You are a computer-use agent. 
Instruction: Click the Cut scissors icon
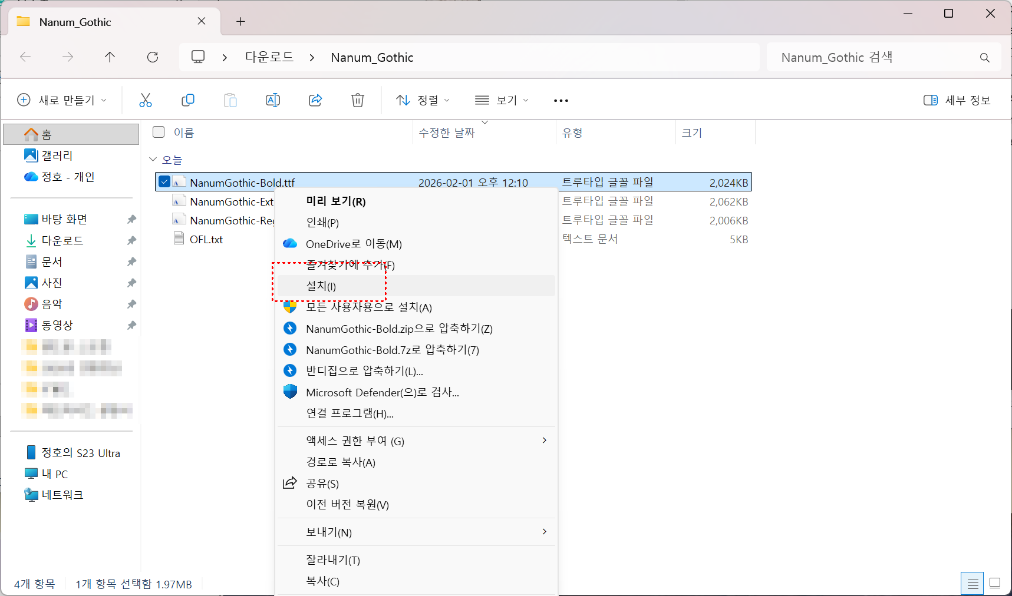point(146,100)
